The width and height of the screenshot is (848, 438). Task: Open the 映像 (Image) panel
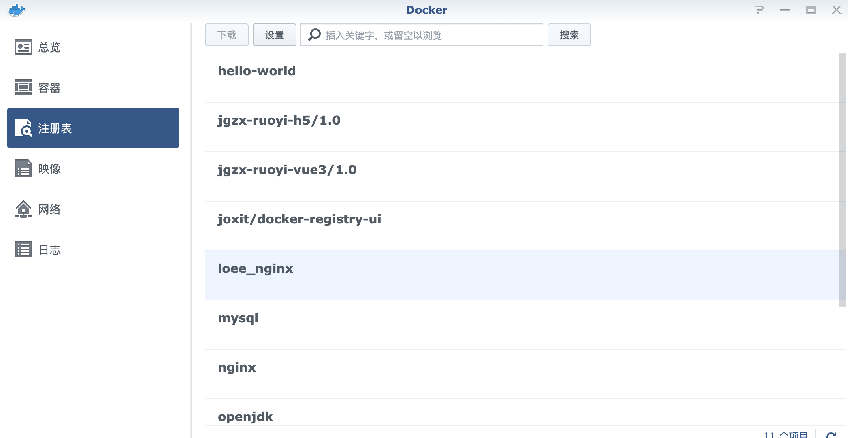tap(49, 169)
